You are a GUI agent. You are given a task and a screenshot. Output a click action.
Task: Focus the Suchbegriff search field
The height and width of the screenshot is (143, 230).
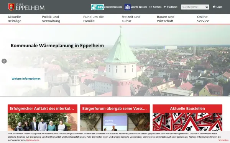pyautogui.click(x=193, y=7)
